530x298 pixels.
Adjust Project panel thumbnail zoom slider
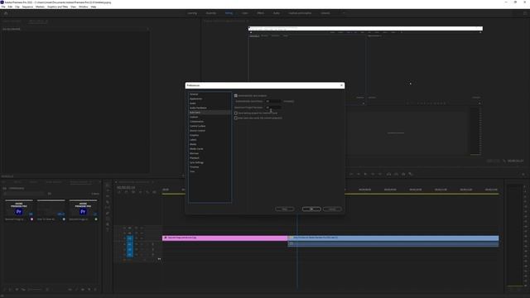[35, 290]
